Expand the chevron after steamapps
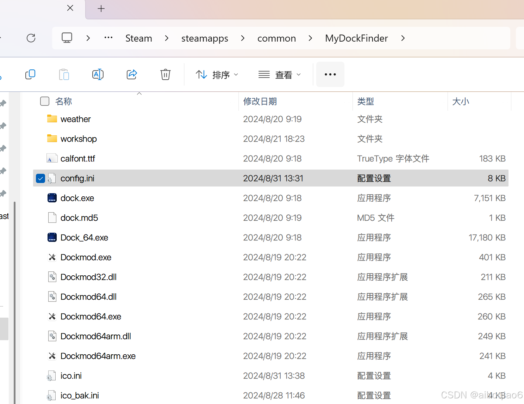The width and height of the screenshot is (524, 404). pyautogui.click(x=243, y=38)
